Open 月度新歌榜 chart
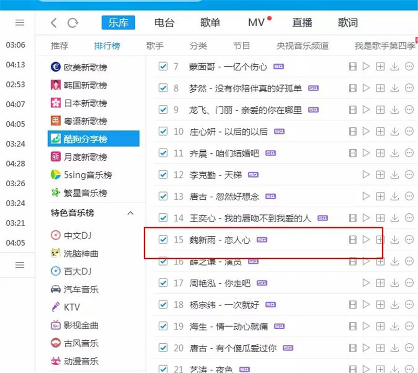The image size is (418, 373). (79, 157)
